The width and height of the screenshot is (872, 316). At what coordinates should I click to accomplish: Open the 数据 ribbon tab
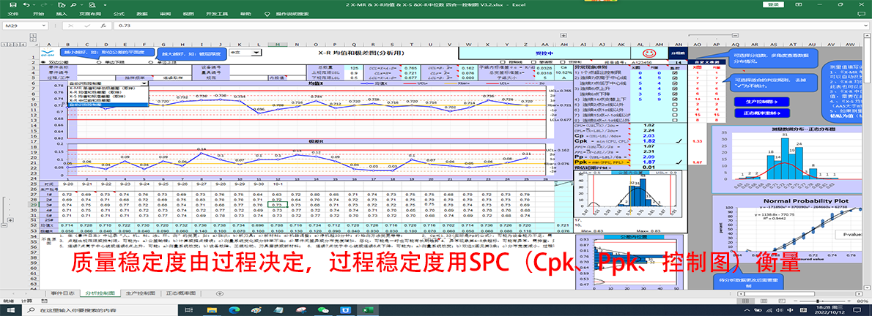click(142, 13)
